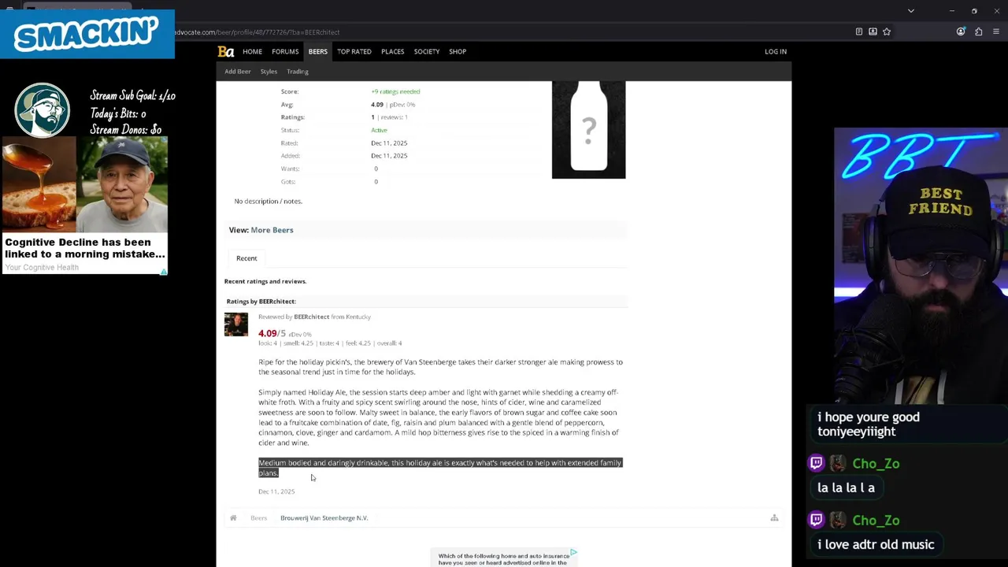The height and width of the screenshot is (567, 1008).
Task: Click 'Simply named Holiday Ale' review paragraph
Action: coord(439,417)
